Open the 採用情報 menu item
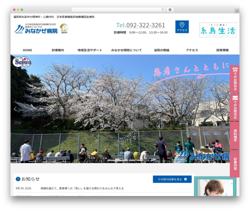250x211 pixels. 222,50
